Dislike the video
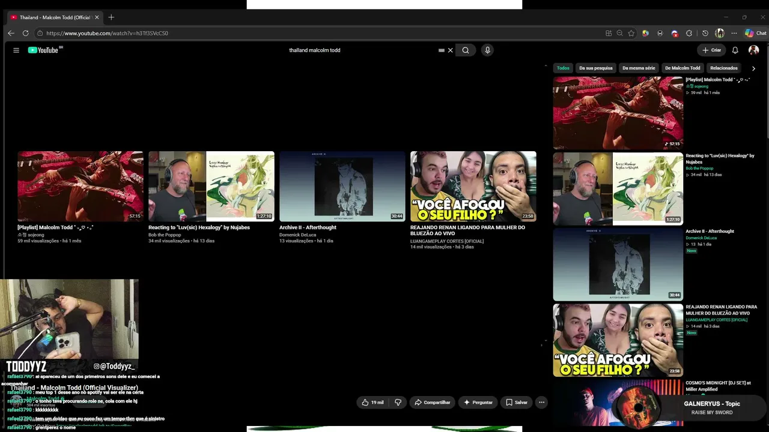The width and height of the screenshot is (769, 432). [x=398, y=403]
